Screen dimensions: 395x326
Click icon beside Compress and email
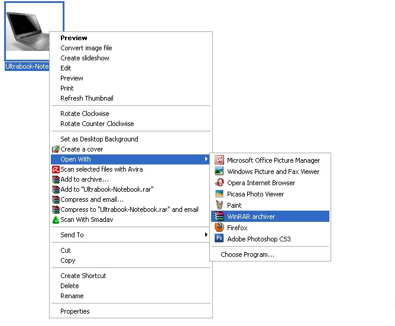[x=56, y=199]
